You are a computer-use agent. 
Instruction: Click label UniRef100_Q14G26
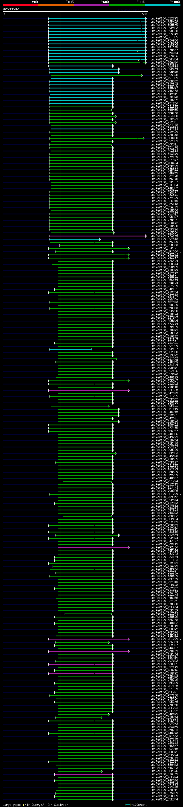pyautogui.click(x=164, y=787)
